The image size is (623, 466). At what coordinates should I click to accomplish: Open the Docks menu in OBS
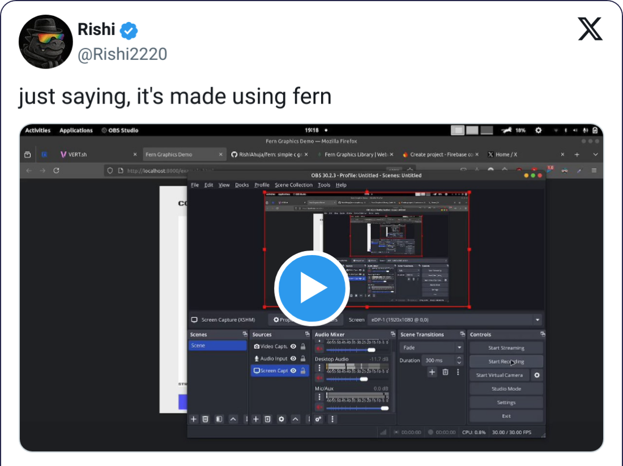[x=242, y=184]
